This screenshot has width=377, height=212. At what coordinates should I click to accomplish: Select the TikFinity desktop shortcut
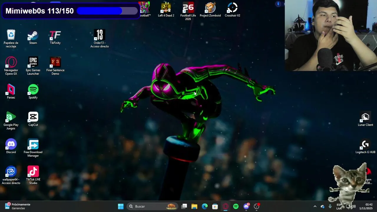(x=55, y=37)
